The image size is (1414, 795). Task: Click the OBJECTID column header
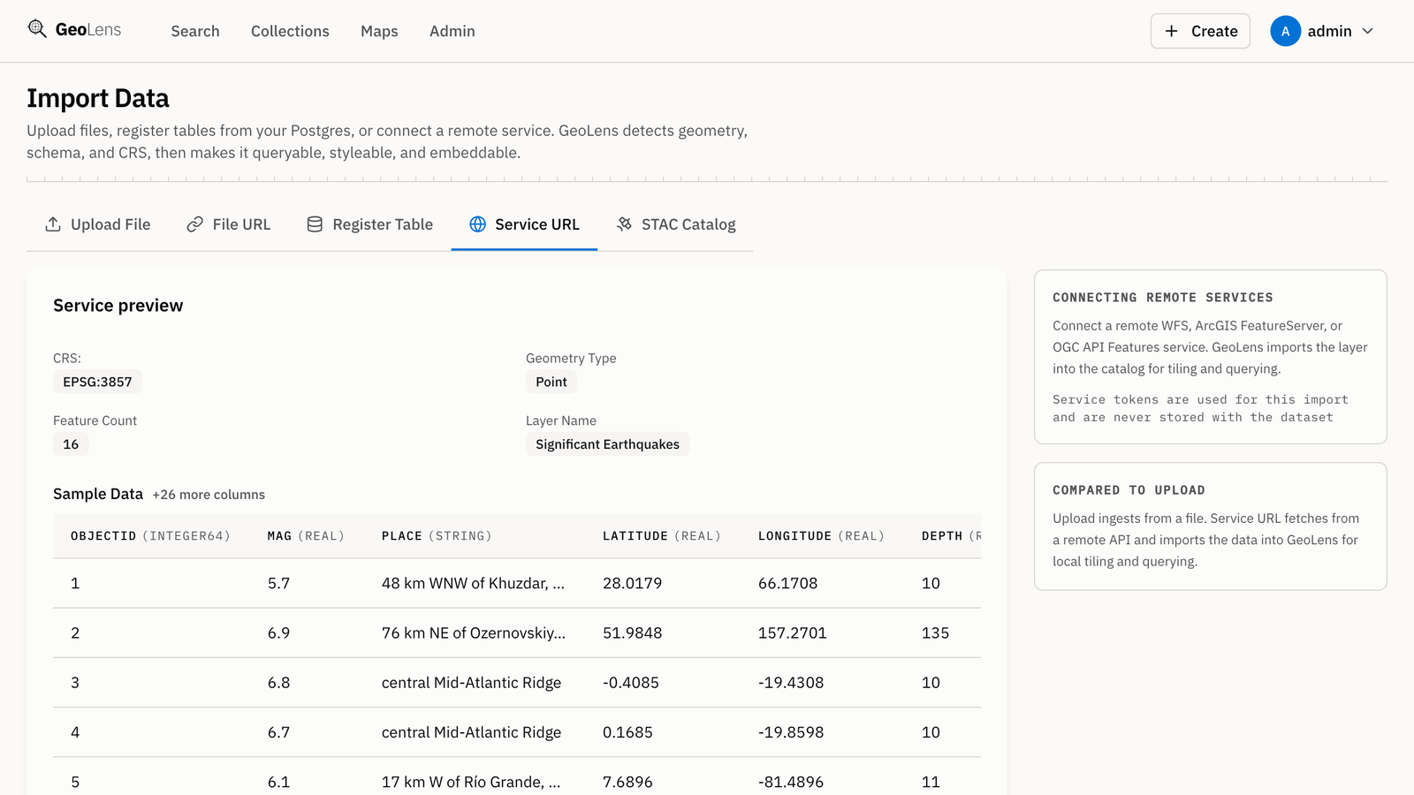[x=150, y=536]
